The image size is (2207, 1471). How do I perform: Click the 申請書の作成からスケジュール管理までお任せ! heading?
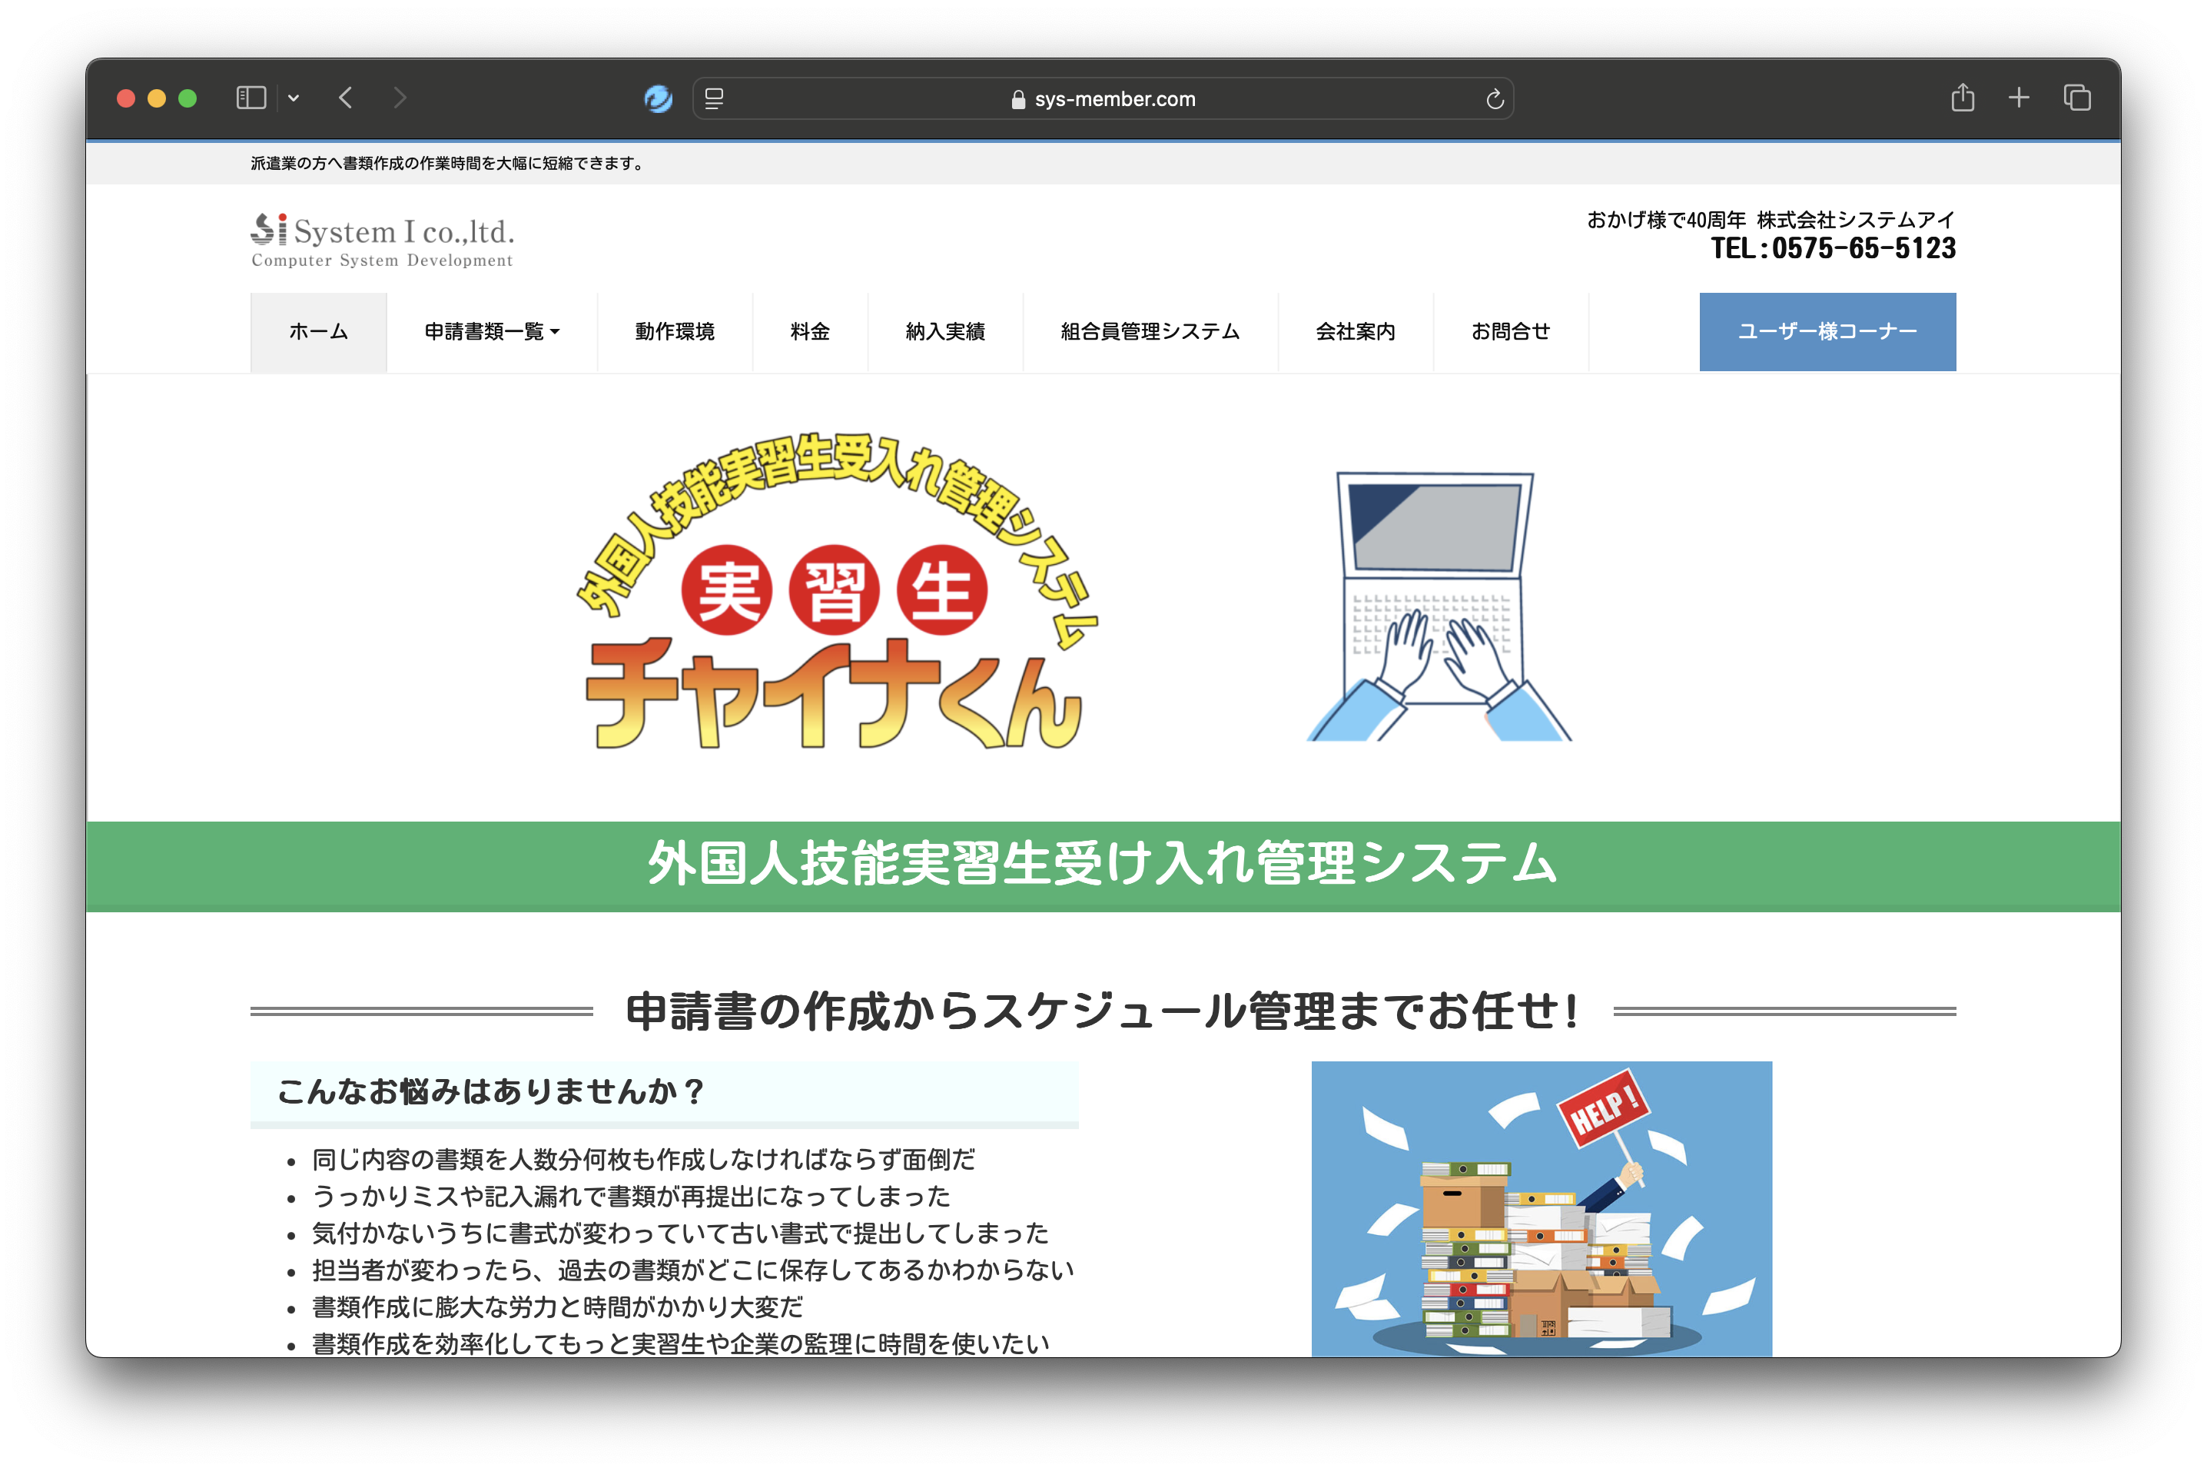(1103, 1012)
